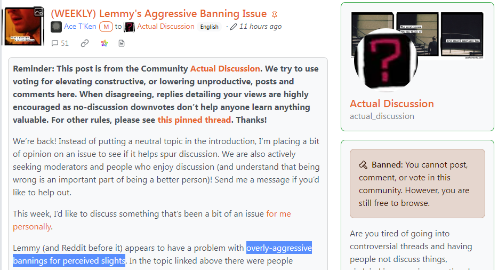Click the image indicator icon on the post thumbnail

pyautogui.click(x=38, y=12)
